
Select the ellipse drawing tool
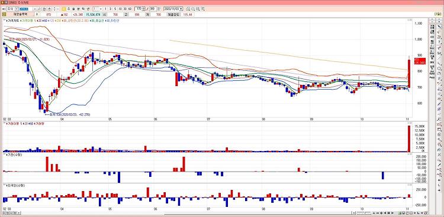(439, 68)
